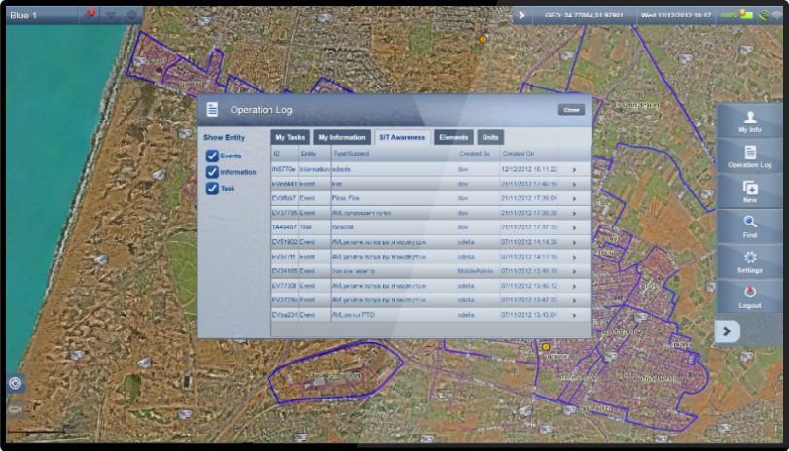
Task: Select the IN5770e ID cell
Action: point(284,169)
